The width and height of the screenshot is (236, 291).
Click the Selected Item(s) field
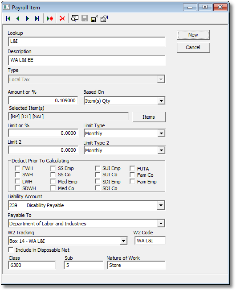point(68,117)
